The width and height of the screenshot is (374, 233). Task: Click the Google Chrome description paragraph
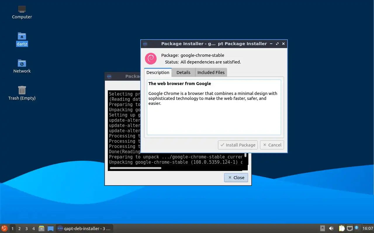(213, 98)
